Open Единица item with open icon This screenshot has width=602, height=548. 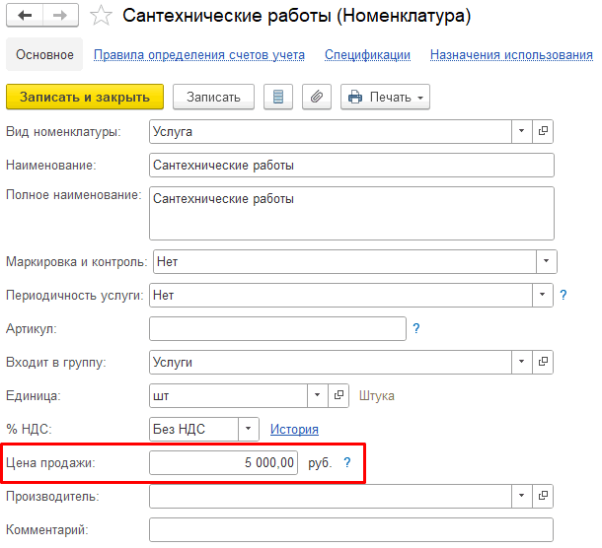339,395
